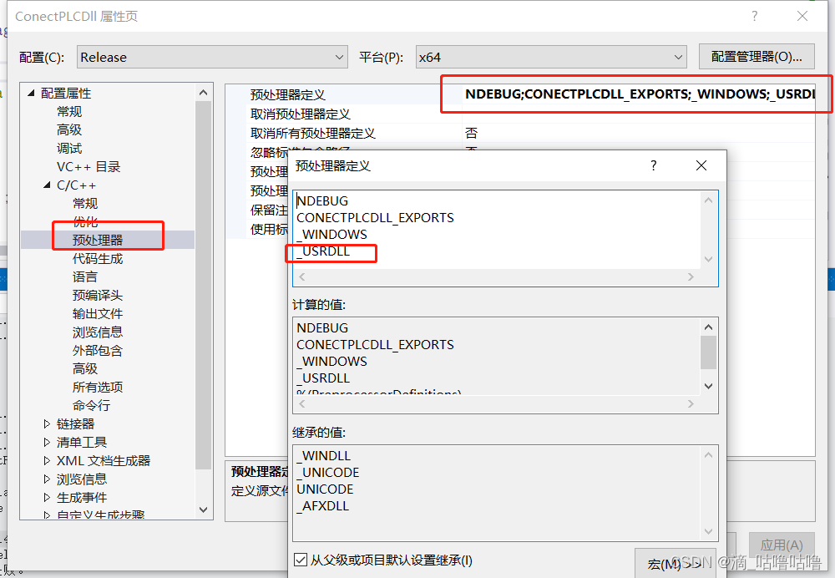Close the ConectPLCDll 属性页 window
The width and height of the screenshot is (835, 578).
pos(802,16)
